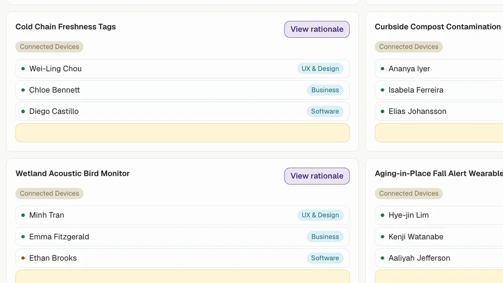Click green status dot beside Isabela Ferreira

click(x=382, y=90)
